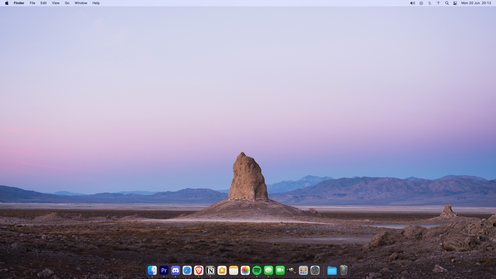This screenshot has height=279, width=496.
Task: Open the File menu
Action: (x=33, y=3)
